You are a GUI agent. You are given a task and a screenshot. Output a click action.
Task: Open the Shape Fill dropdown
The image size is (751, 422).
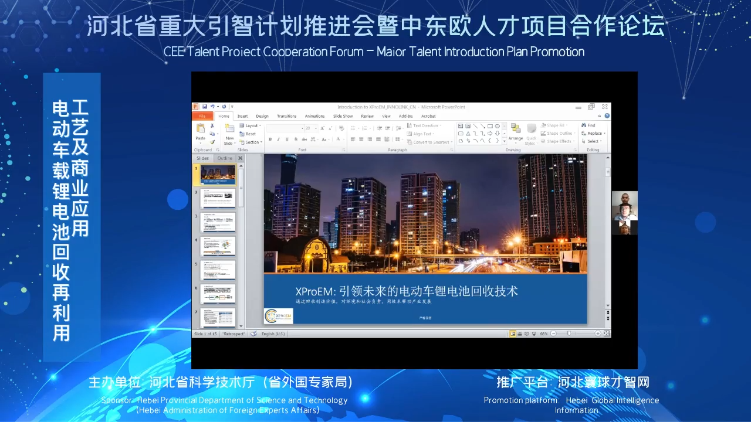pyautogui.click(x=554, y=125)
